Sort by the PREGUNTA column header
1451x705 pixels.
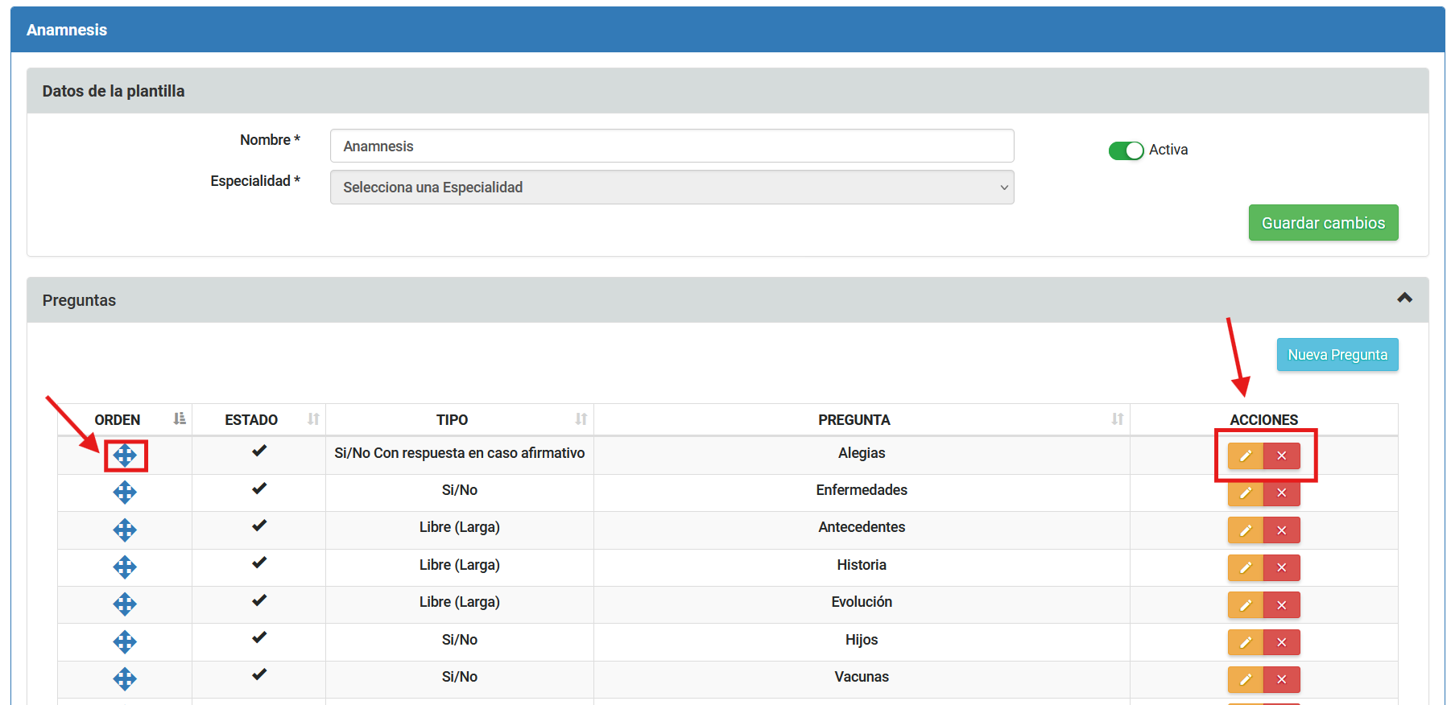click(x=854, y=419)
